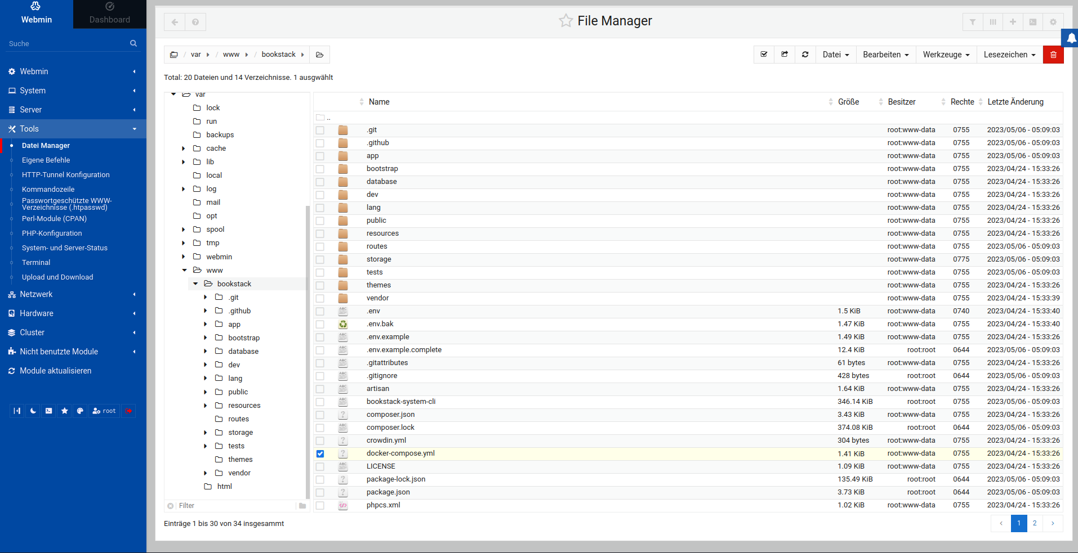Open the System sidebar menu

pos(73,91)
